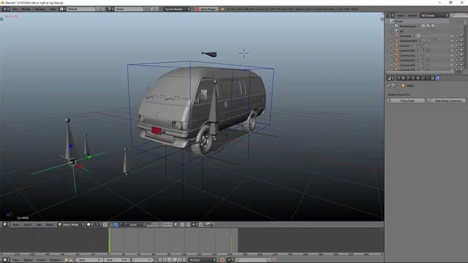468x263 pixels.
Task: Click the scene browse icon
Action: coord(110,9)
